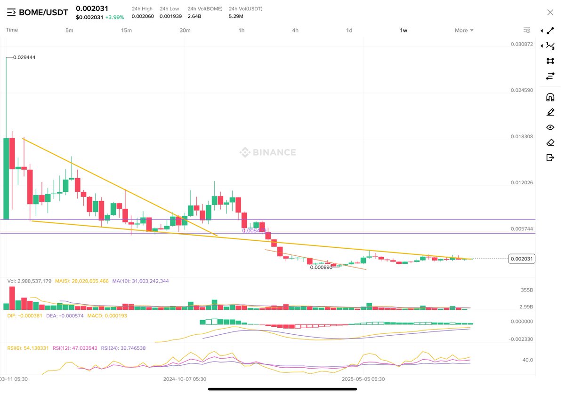Toggle magnet snap mode
Viewport: 565px width, 394px height.
(x=550, y=97)
